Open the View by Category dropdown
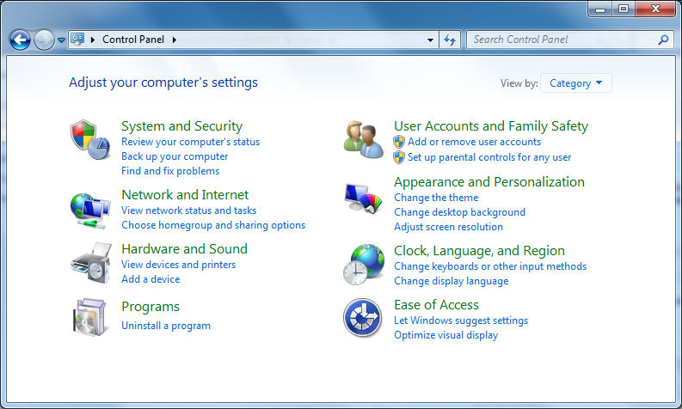This screenshot has height=409, width=682. tap(576, 83)
